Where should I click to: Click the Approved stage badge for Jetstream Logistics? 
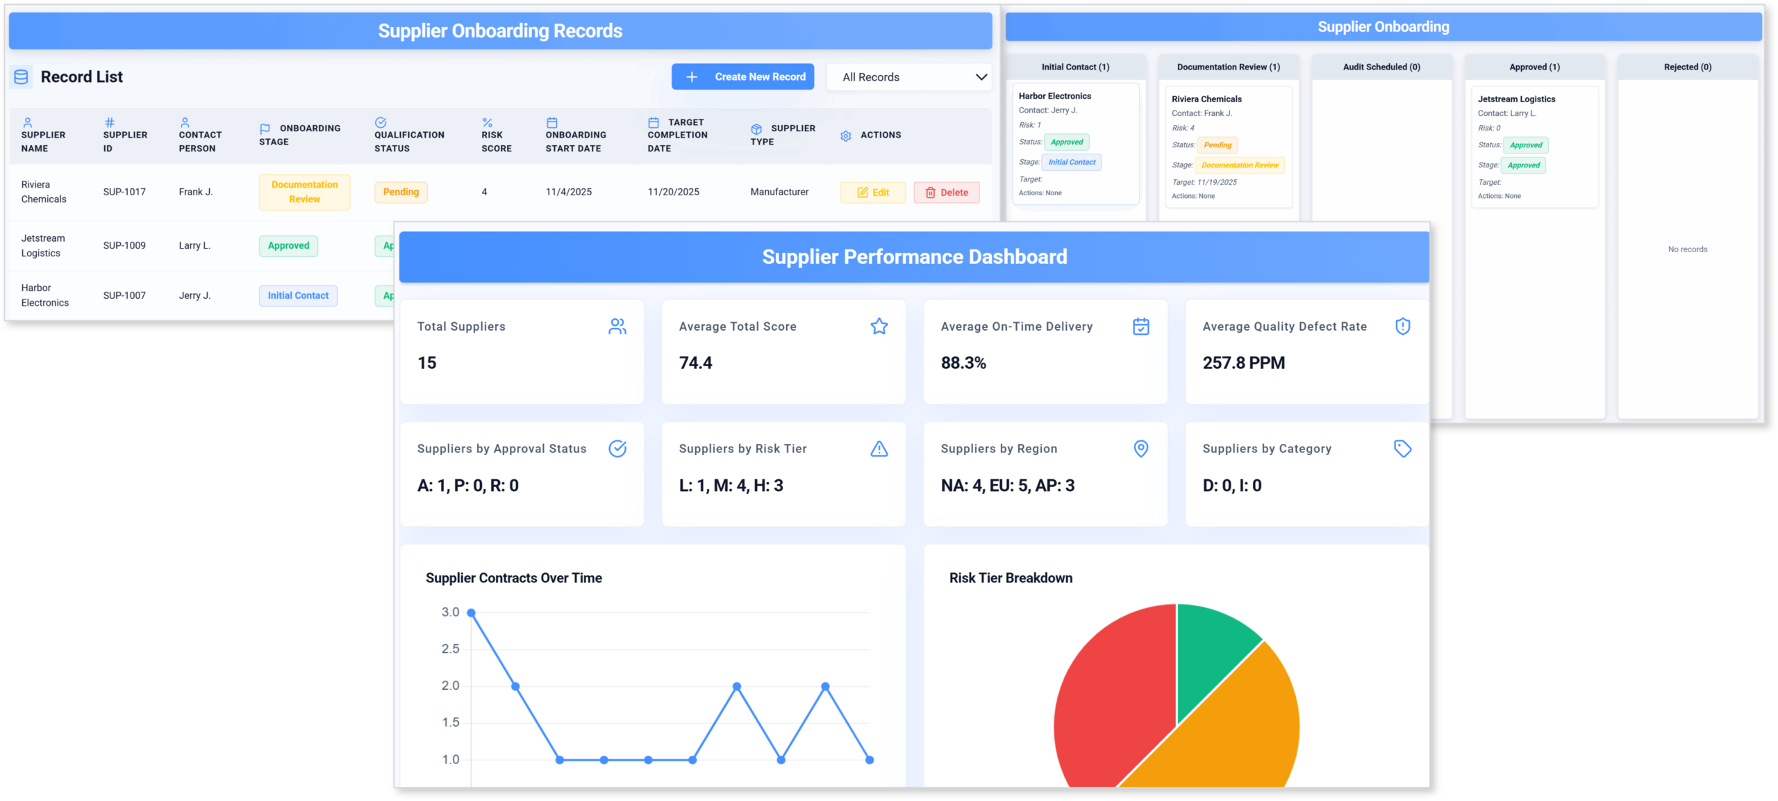(288, 246)
